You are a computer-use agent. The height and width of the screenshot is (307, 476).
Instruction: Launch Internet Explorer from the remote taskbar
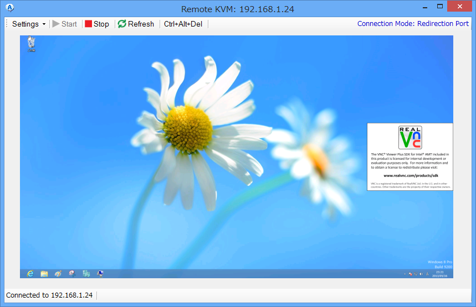30,274
